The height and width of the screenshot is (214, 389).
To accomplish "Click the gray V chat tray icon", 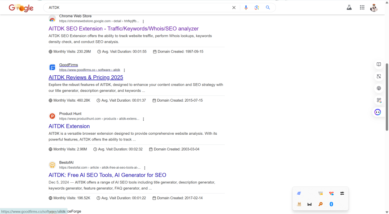I will point(321,193).
